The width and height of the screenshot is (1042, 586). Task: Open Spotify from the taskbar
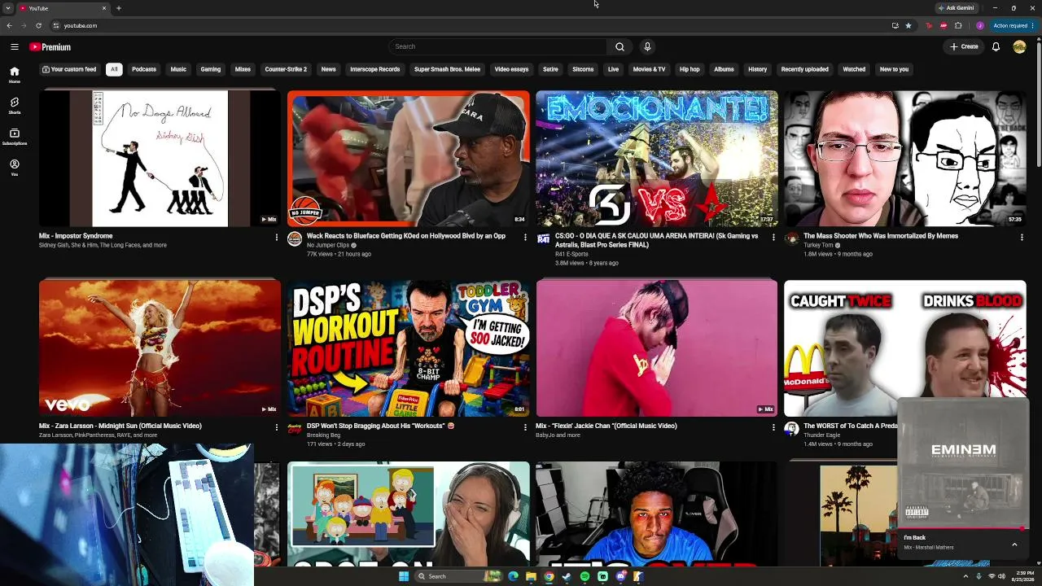coord(584,576)
